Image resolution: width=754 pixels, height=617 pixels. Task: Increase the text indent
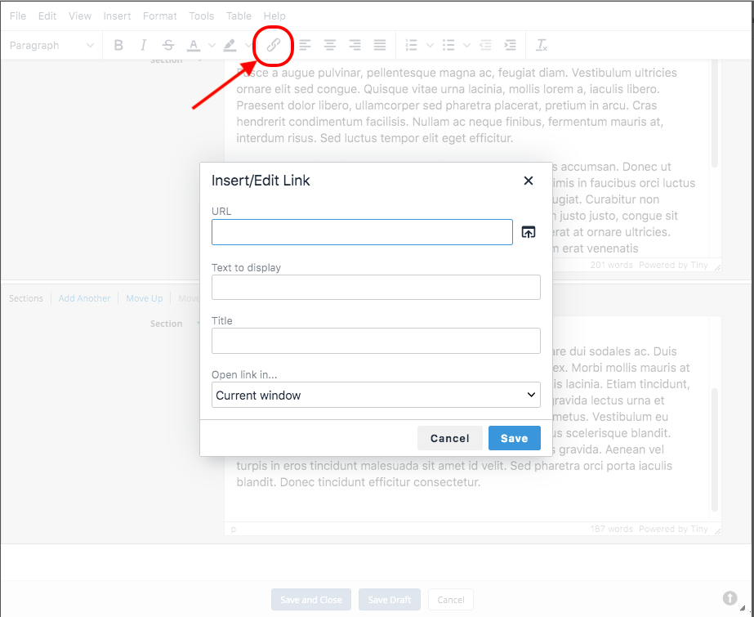(510, 45)
